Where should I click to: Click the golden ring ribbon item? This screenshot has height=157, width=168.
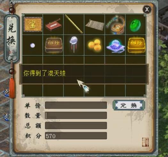click(x=116, y=25)
